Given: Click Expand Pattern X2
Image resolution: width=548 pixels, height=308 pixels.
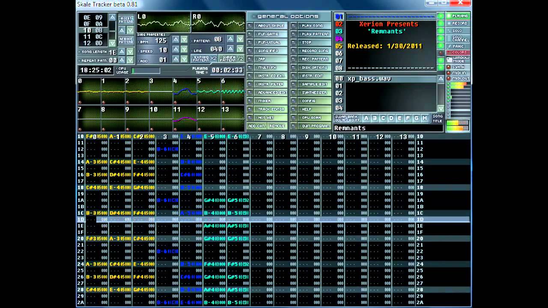Looking at the screenshot, I should (205, 59).
